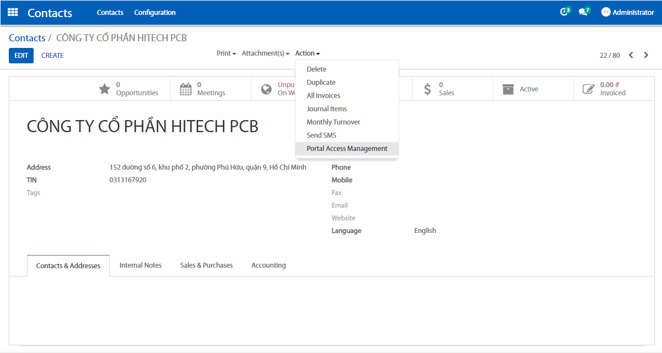The width and height of the screenshot is (662, 353).
Task: Switch to the Sales & Purchases tab
Action: (206, 265)
